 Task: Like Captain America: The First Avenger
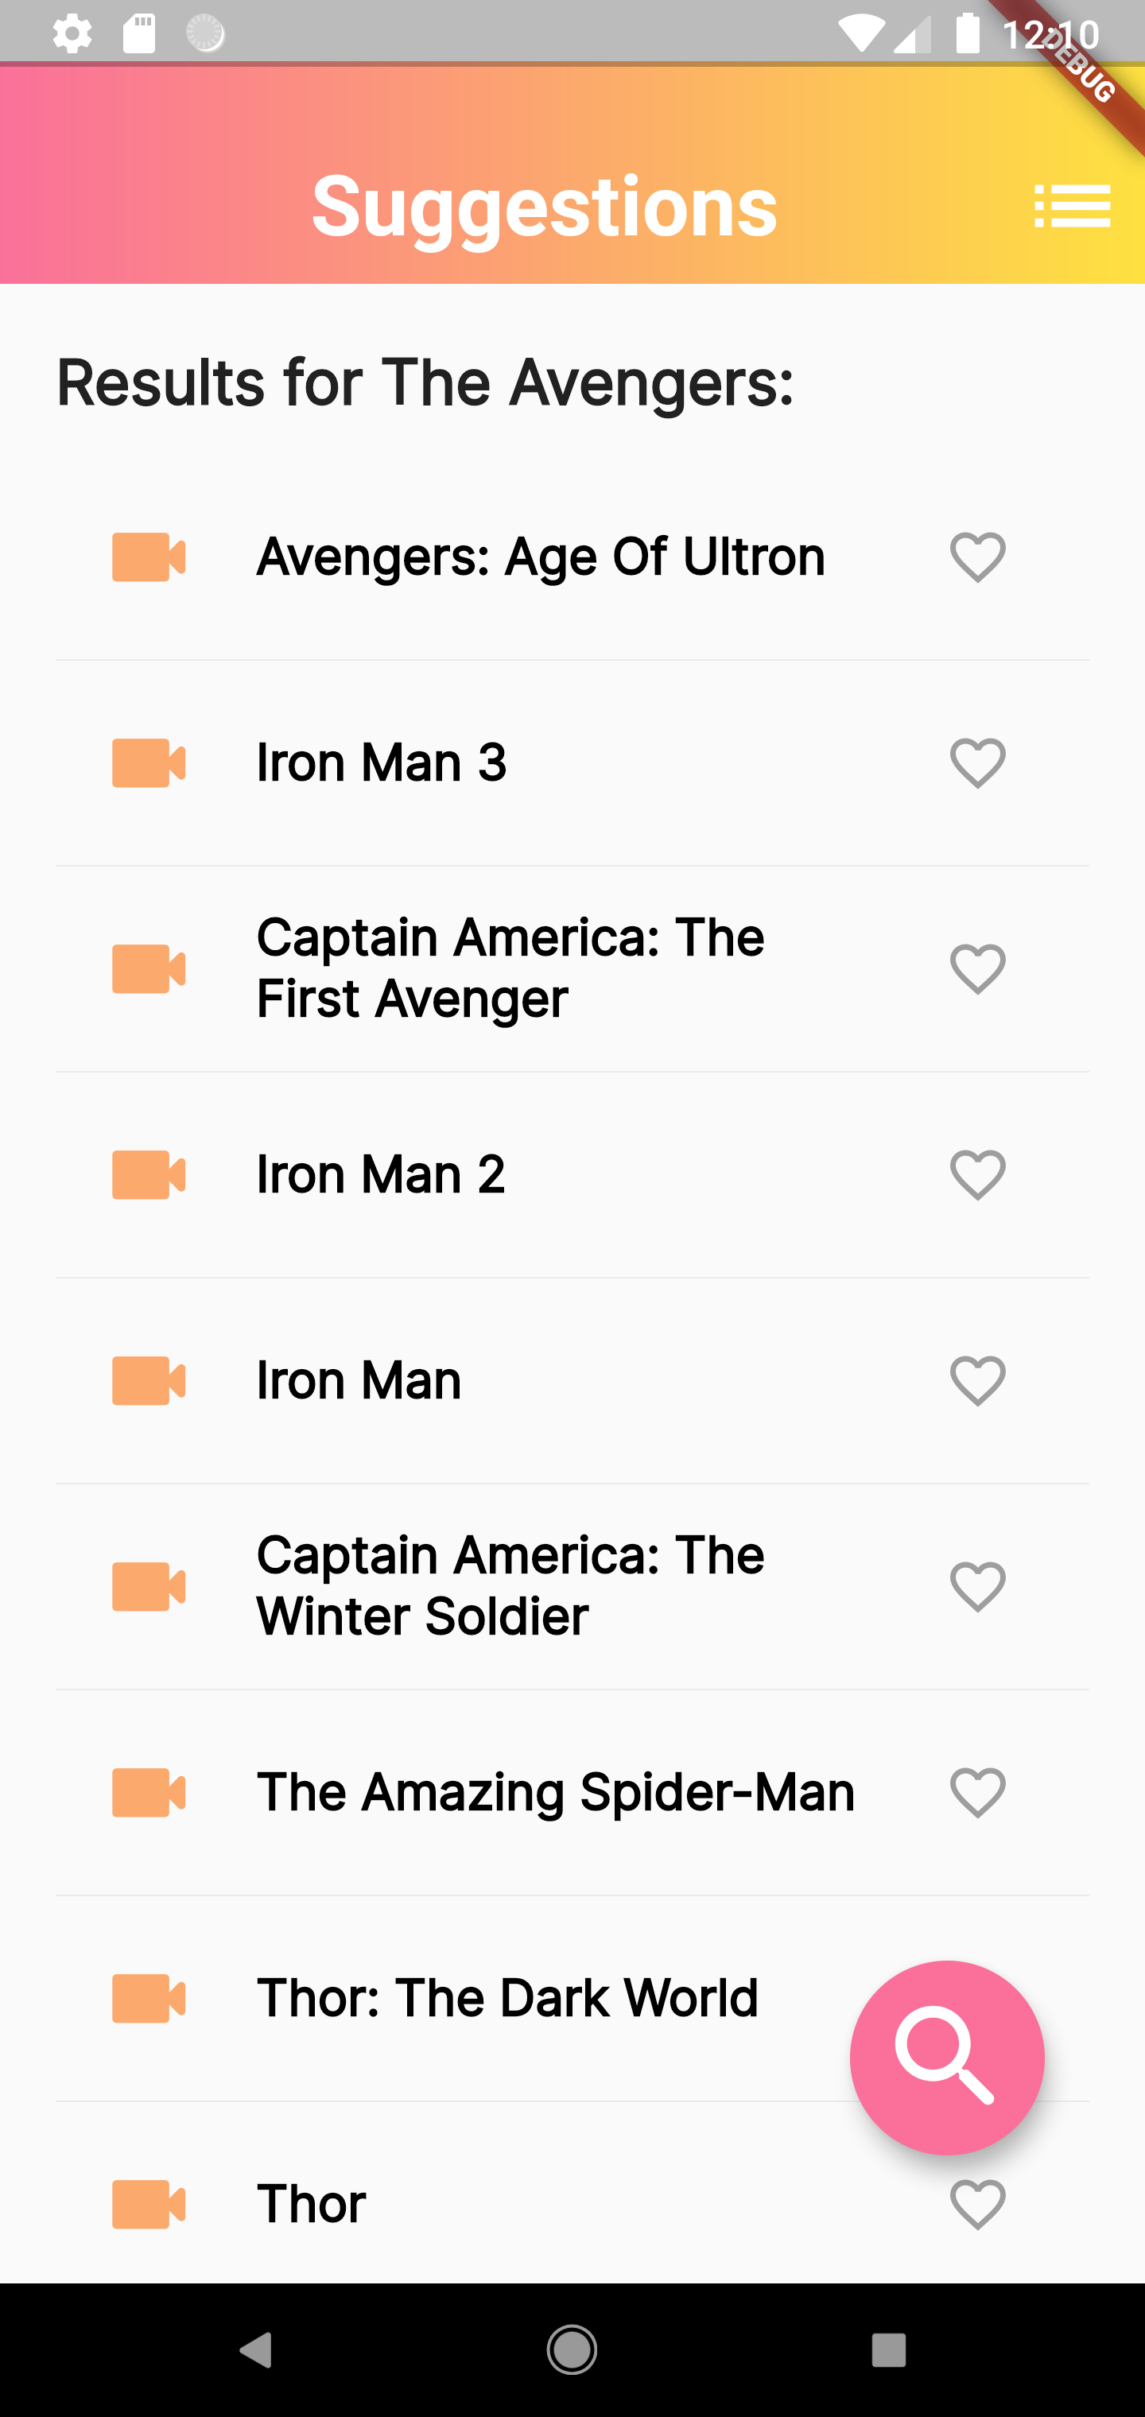click(x=977, y=968)
